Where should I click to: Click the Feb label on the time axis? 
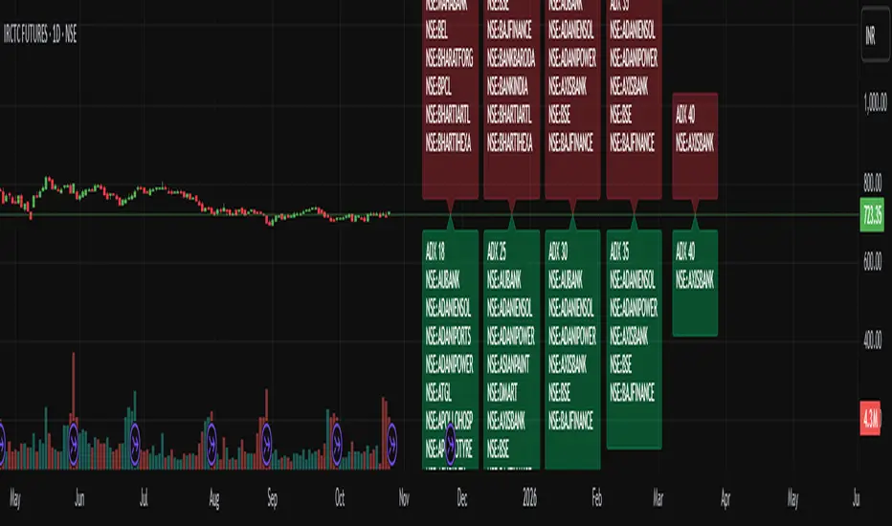pyautogui.click(x=597, y=498)
